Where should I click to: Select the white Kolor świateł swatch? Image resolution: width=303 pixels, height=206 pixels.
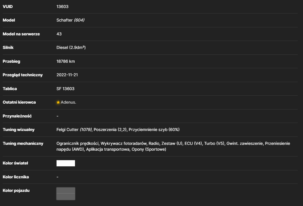(66, 163)
